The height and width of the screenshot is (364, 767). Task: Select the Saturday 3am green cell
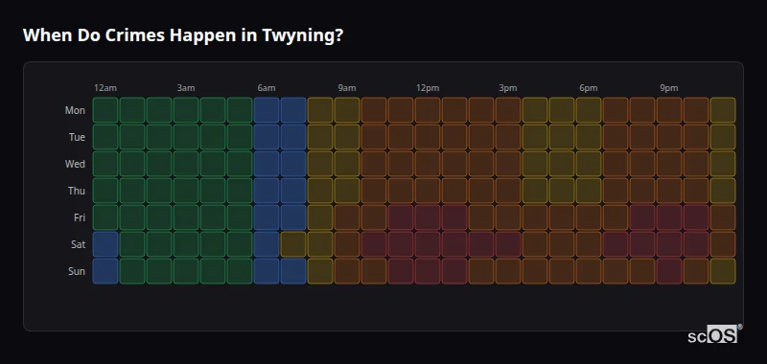click(186, 244)
